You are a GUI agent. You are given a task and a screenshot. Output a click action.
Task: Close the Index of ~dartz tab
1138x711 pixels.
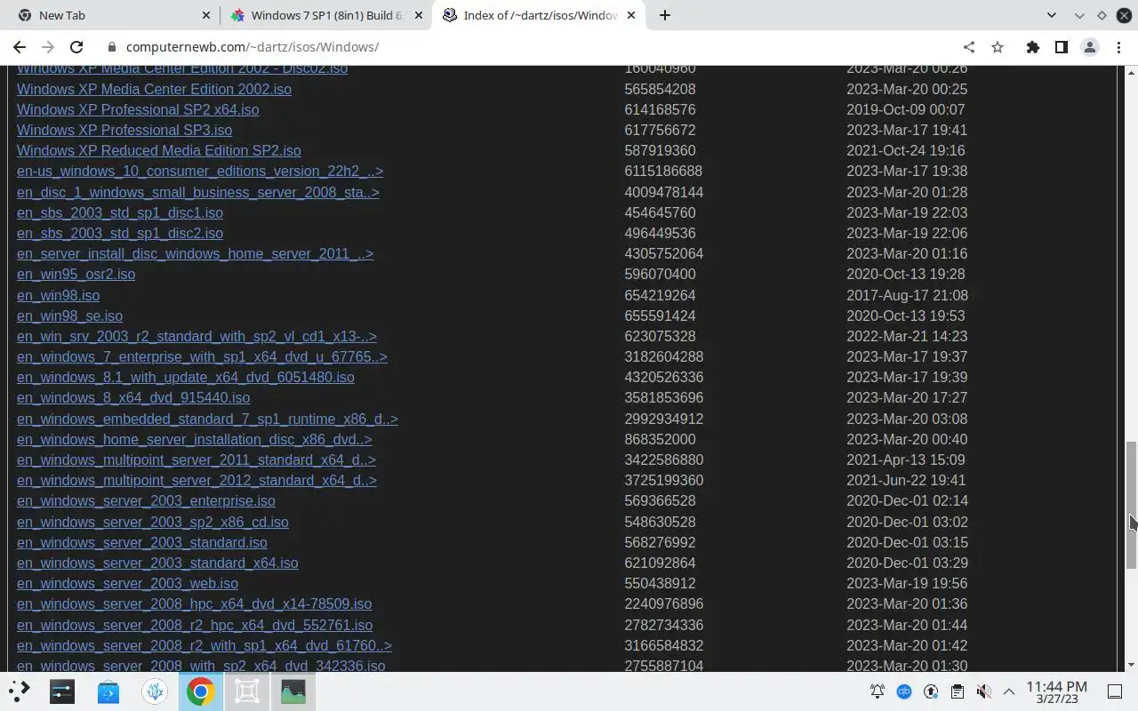point(633,15)
